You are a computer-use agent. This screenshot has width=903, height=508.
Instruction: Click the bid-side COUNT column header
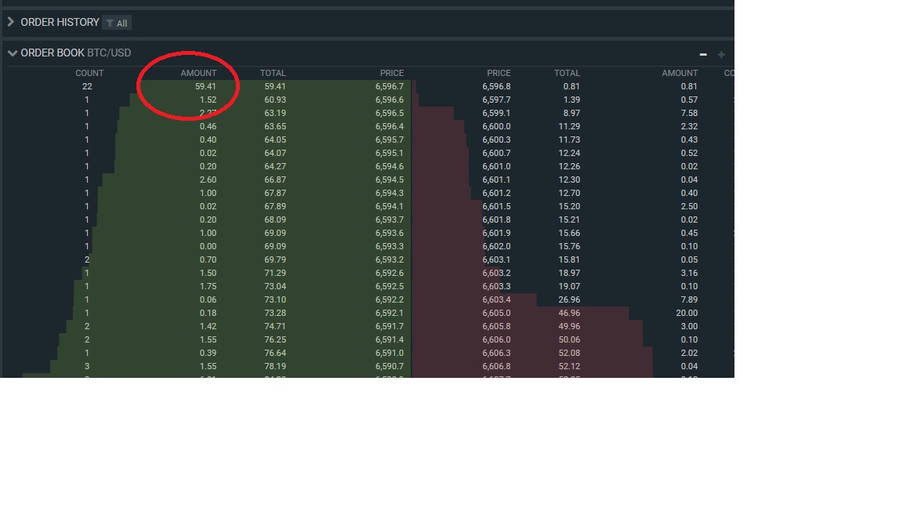click(89, 73)
